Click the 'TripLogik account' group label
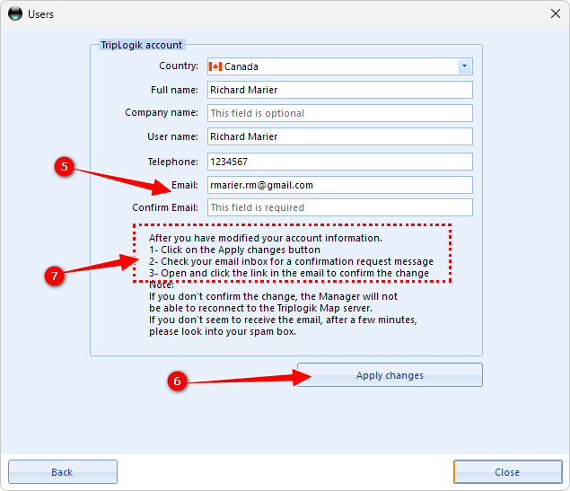Image resolution: width=570 pixels, height=491 pixels. (x=142, y=45)
